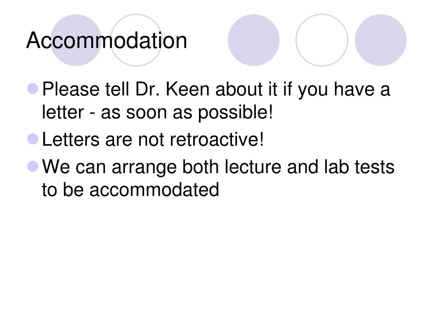
Task: Click the word "Letters" starting the second bullet
Action: [71, 139]
